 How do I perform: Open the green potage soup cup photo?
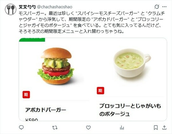[x=132, y=63]
